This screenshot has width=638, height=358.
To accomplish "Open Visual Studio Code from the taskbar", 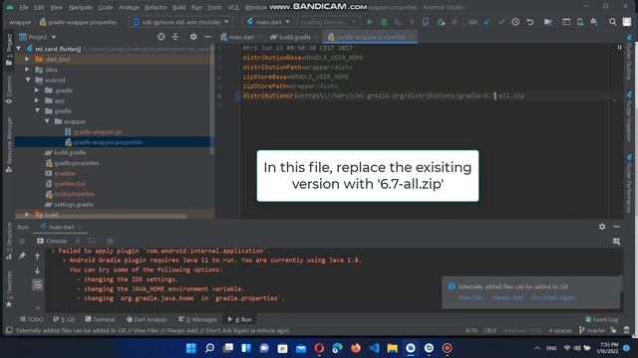I will 374,348.
